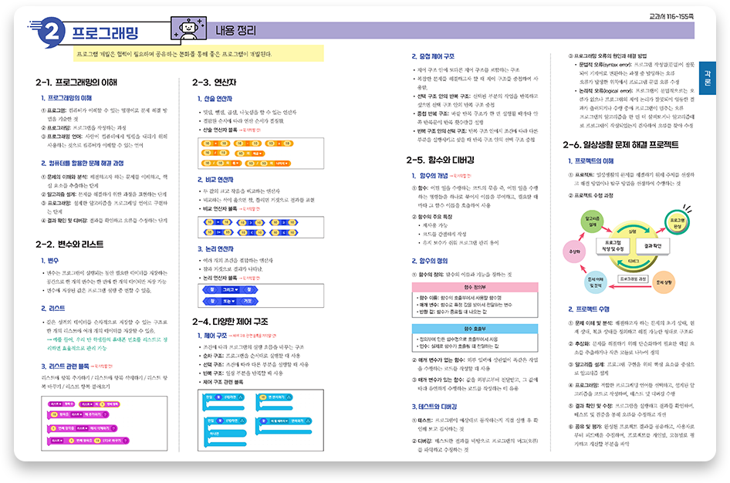Open the 각론 side tab
The image size is (730, 483).
tap(708, 78)
